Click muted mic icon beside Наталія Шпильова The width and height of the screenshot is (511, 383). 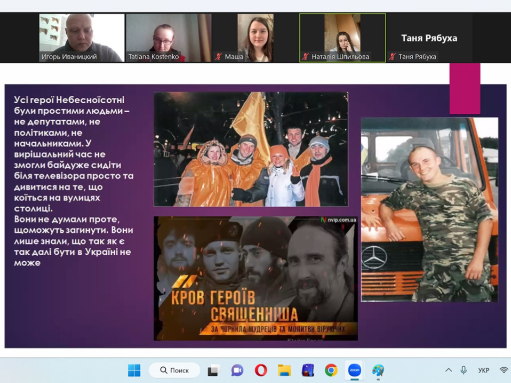tap(305, 57)
